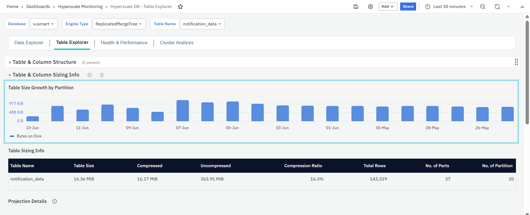Click the Share button
This screenshot has width=530, height=215.
point(408,7)
